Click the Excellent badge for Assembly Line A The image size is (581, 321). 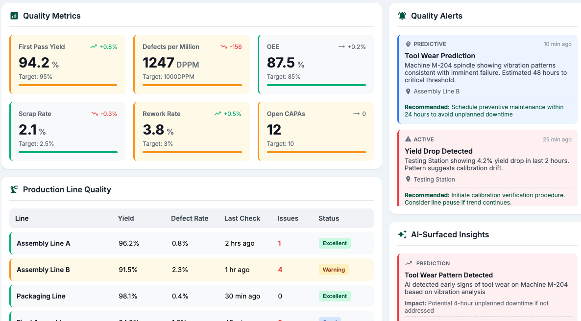(x=335, y=243)
